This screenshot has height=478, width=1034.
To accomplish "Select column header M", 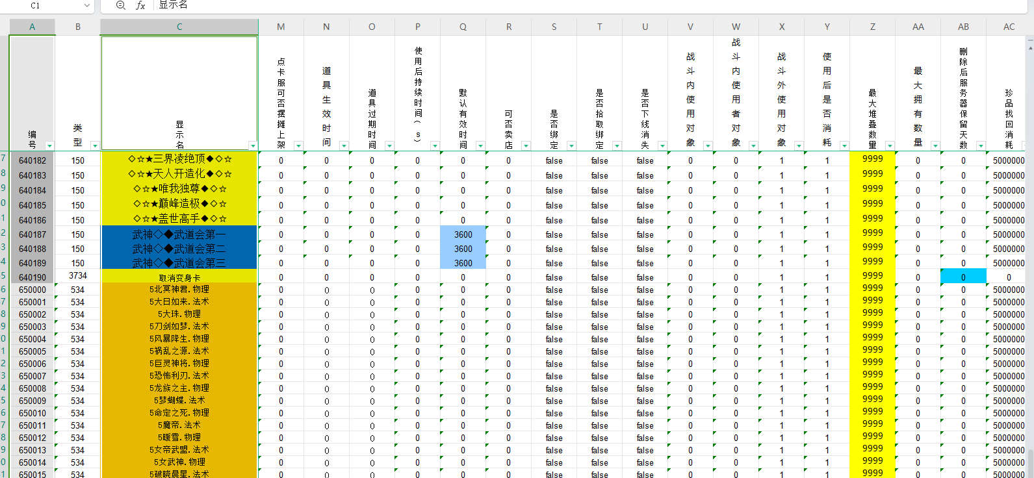I will (281, 27).
